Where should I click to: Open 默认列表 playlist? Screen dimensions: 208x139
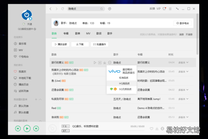(x=21, y=106)
